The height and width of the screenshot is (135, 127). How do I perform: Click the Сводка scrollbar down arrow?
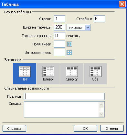tap(101, 114)
